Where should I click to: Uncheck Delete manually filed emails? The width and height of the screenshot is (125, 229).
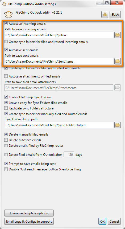(6, 134)
